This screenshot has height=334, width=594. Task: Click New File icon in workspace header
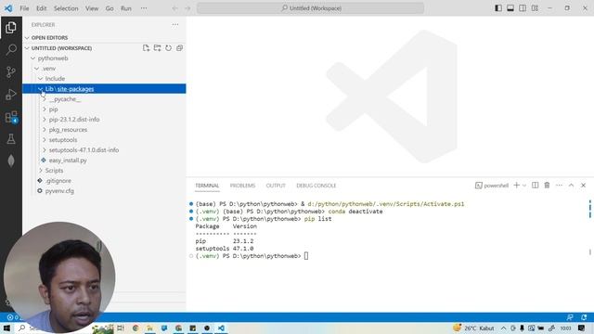coord(146,48)
